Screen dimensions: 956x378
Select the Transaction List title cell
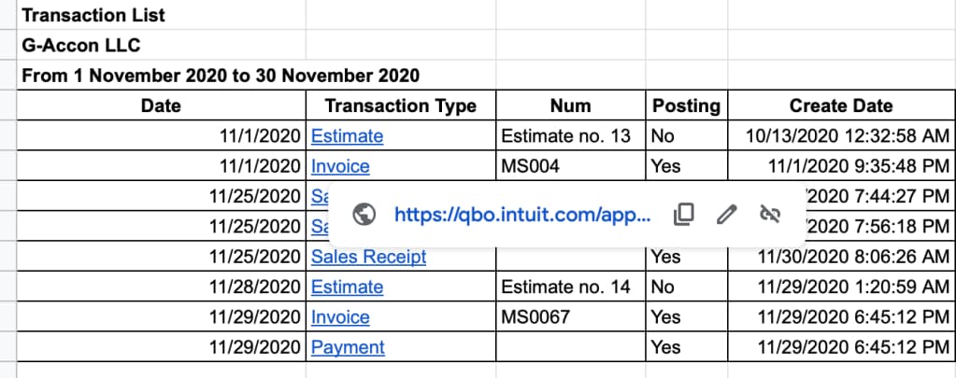point(162,15)
